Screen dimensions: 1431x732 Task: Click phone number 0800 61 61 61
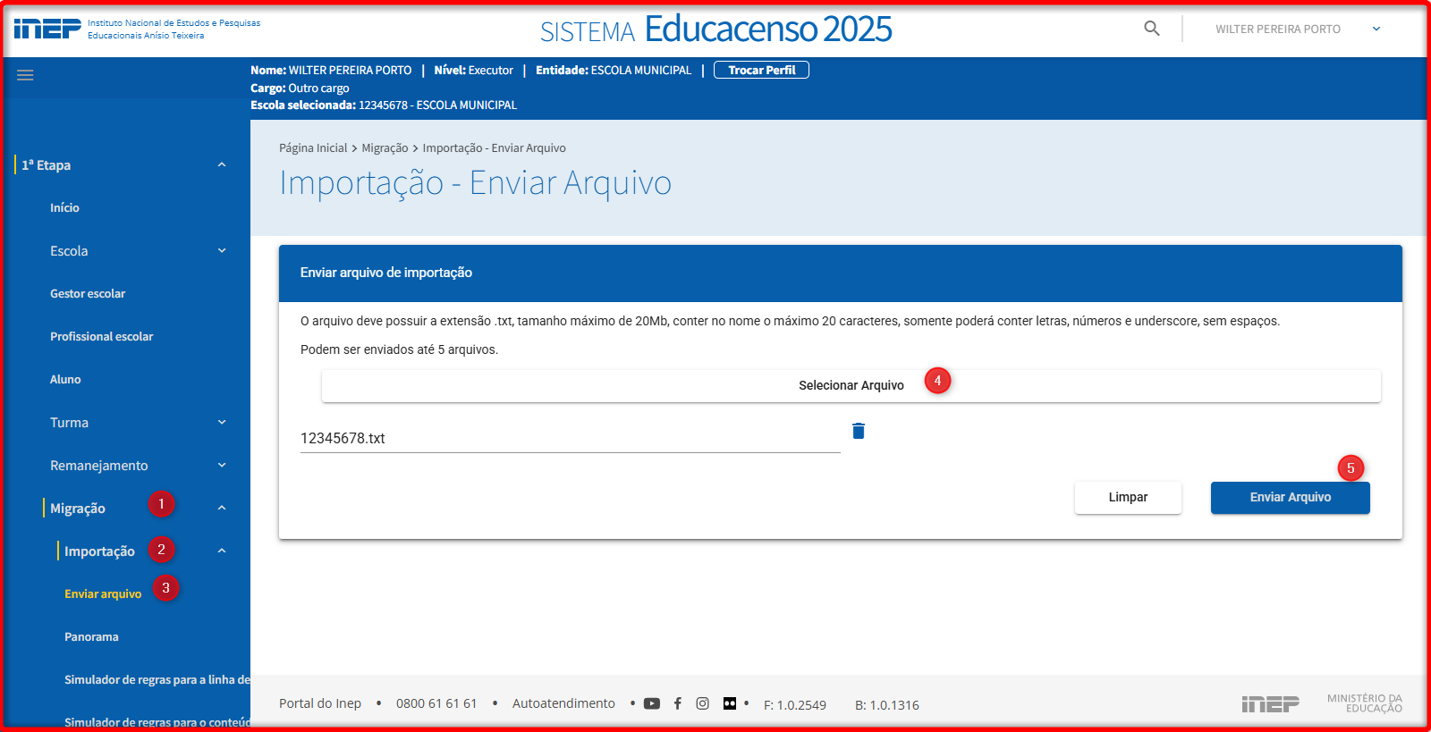click(436, 703)
